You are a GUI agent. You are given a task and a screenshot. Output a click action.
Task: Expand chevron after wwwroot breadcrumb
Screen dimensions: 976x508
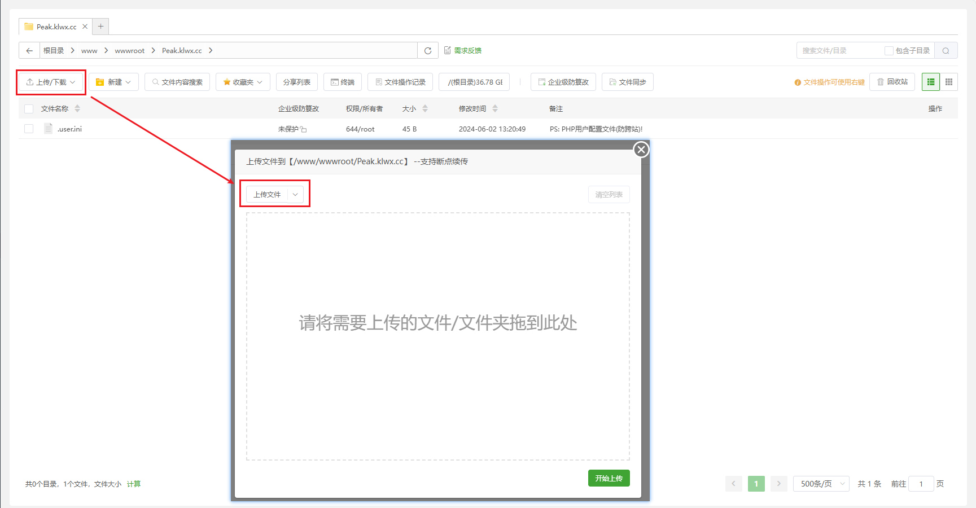tap(153, 50)
